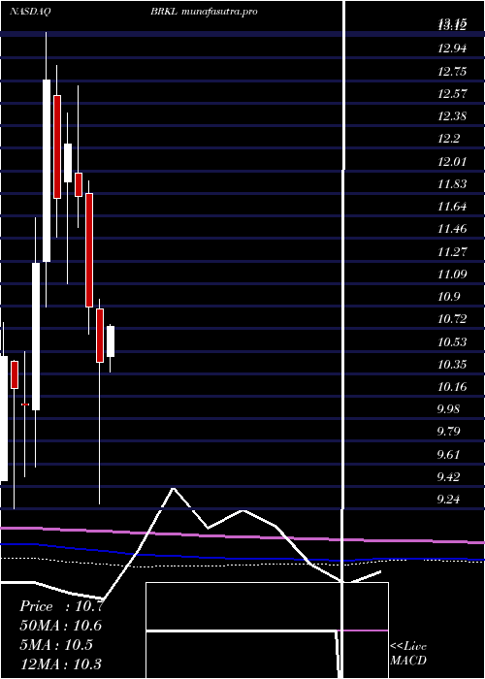Select the 10.35 price axis label
The width and height of the screenshot is (485, 679).
tap(452, 364)
